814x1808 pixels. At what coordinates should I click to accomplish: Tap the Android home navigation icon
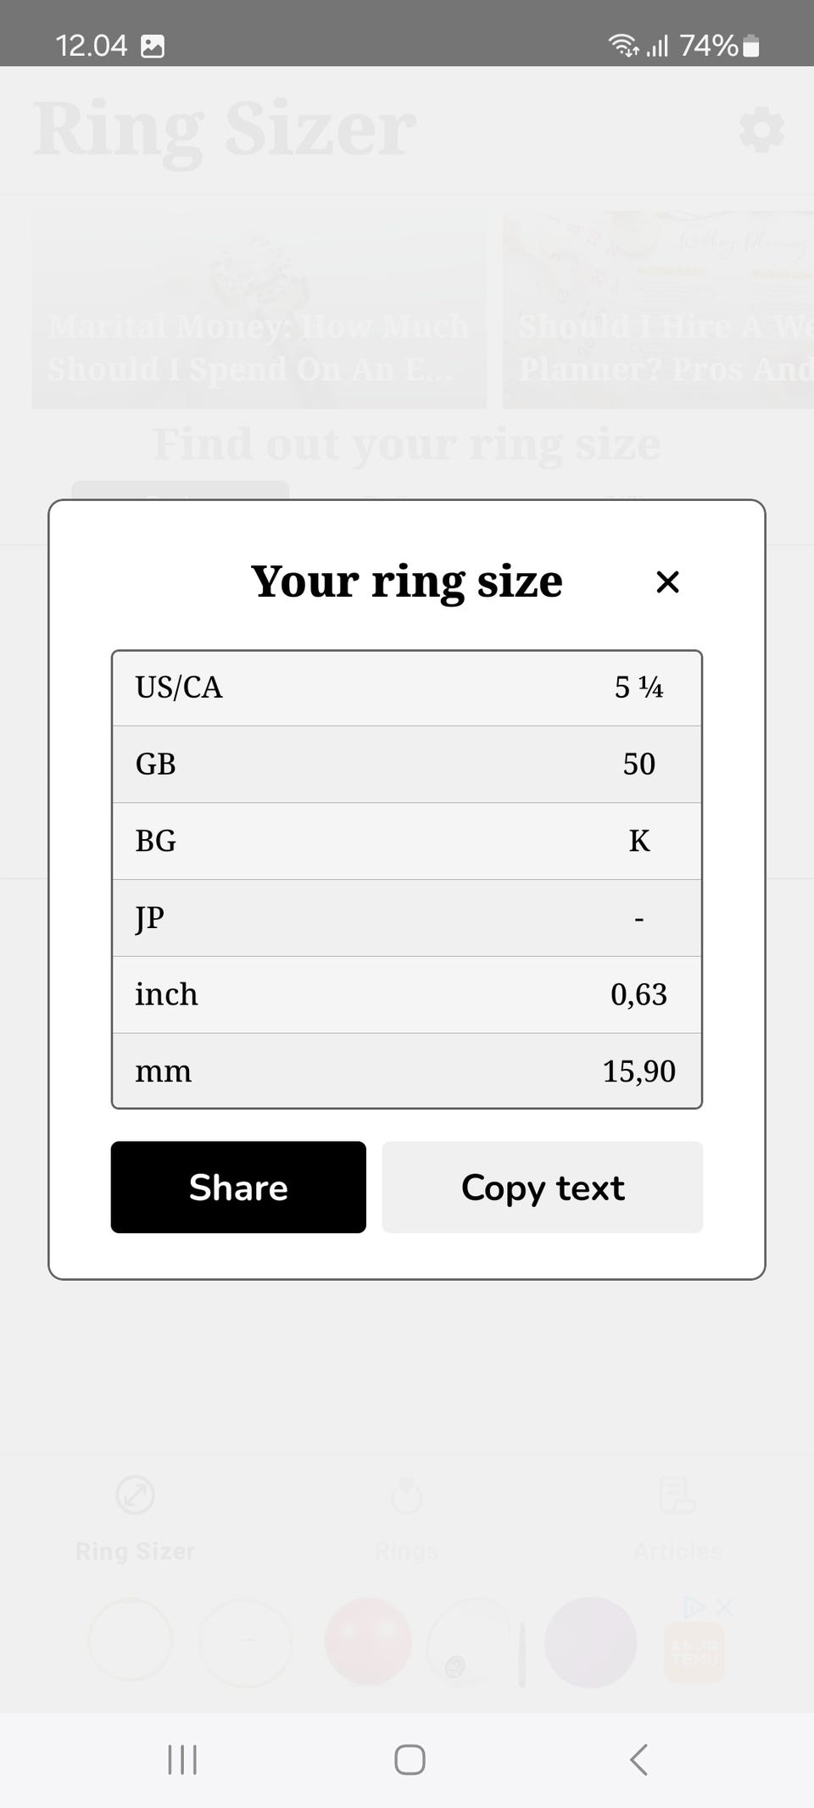410,1760
